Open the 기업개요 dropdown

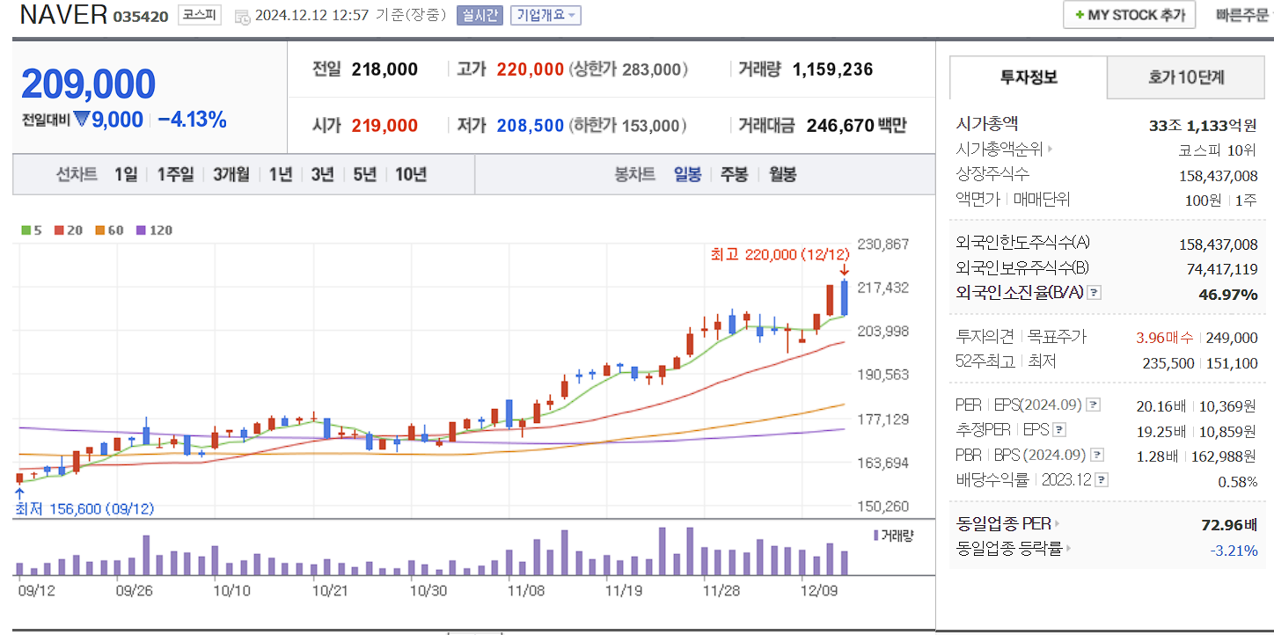[x=545, y=15]
